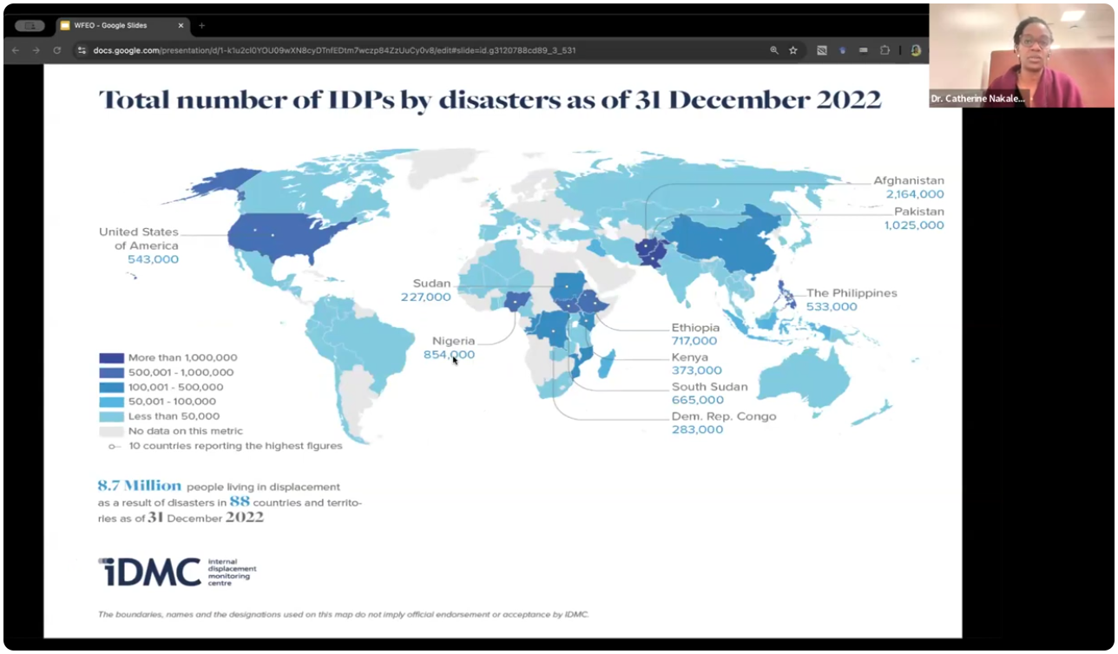
Task: Close the WFEO - Google Slides tab
Action: coord(181,26)
